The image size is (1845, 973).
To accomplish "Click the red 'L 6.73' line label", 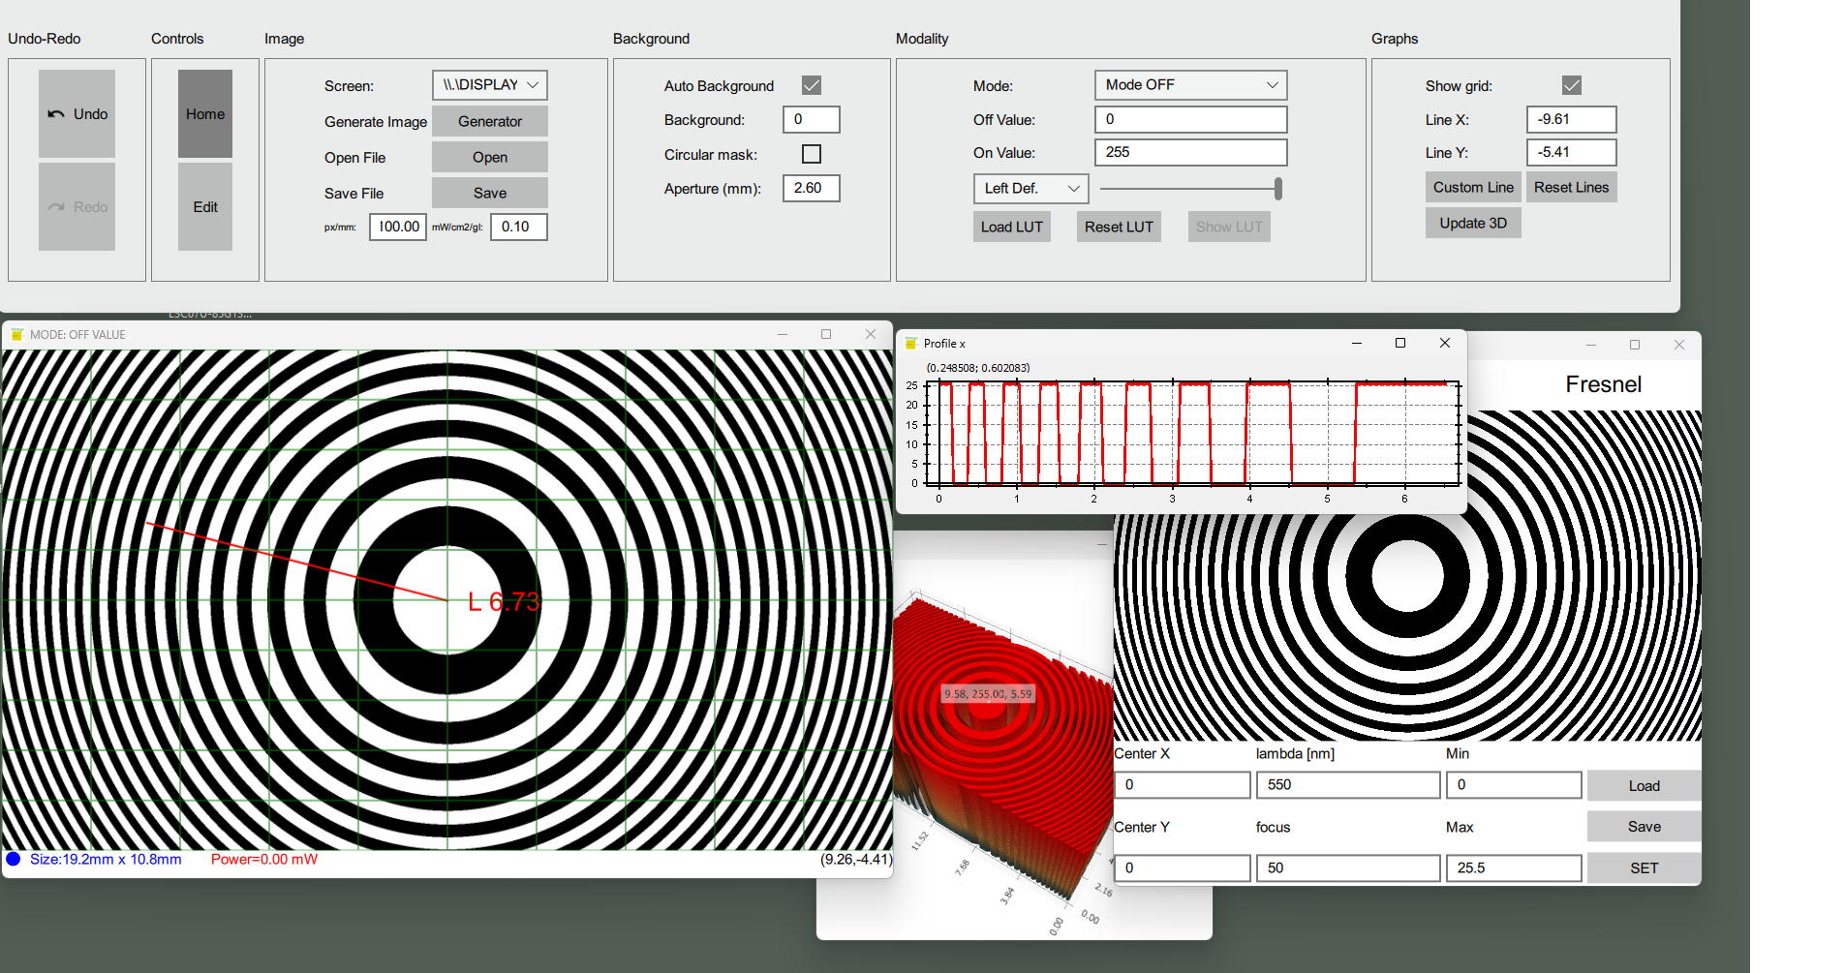I will (504, 602).
